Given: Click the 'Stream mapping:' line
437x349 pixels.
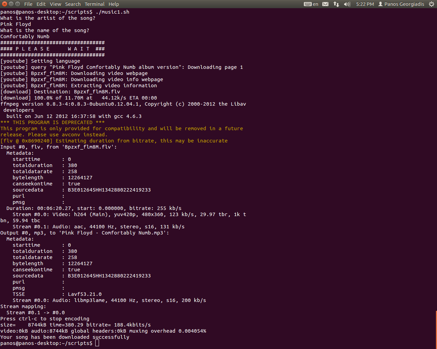Looking at the screenshot, I should [x=23, y=306].
